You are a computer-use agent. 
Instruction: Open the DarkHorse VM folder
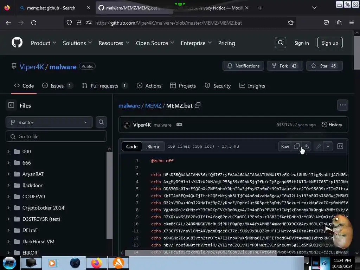pyautogui.click(x=38, y=242)
